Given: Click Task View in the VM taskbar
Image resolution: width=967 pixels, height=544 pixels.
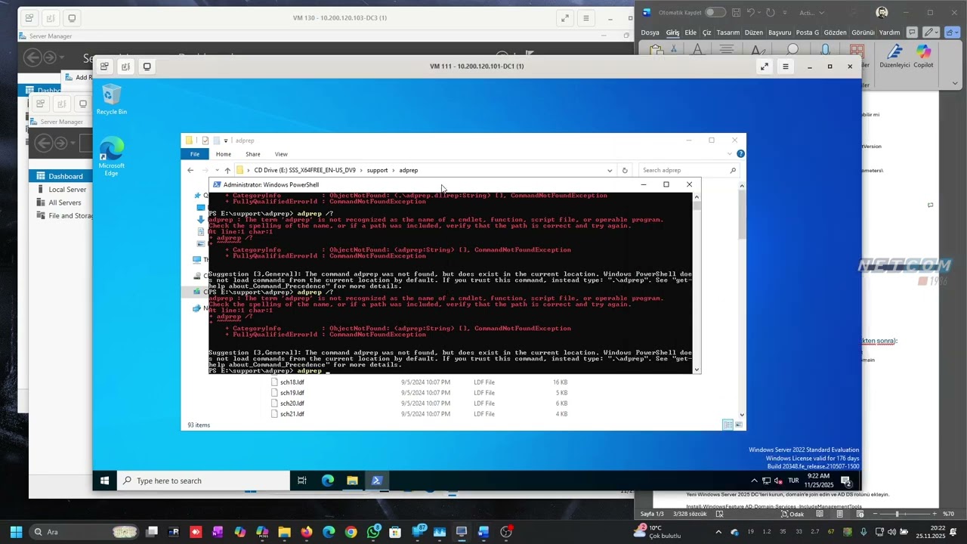Looking at the screenshot, I should [x=301, y=481].
